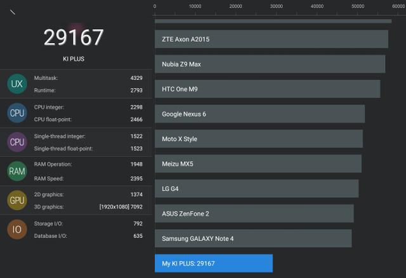
Task: Click the 2D graphics score 1374
Action: 136,194
